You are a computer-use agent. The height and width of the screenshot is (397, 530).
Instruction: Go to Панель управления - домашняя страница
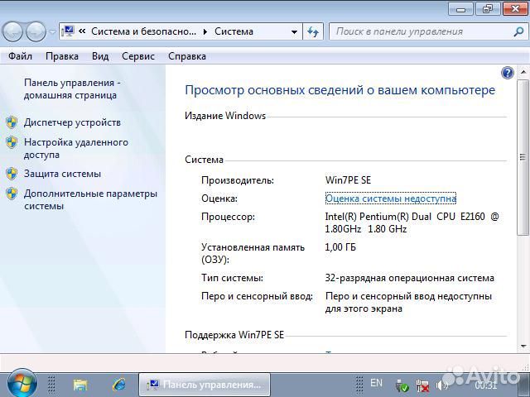72,88
